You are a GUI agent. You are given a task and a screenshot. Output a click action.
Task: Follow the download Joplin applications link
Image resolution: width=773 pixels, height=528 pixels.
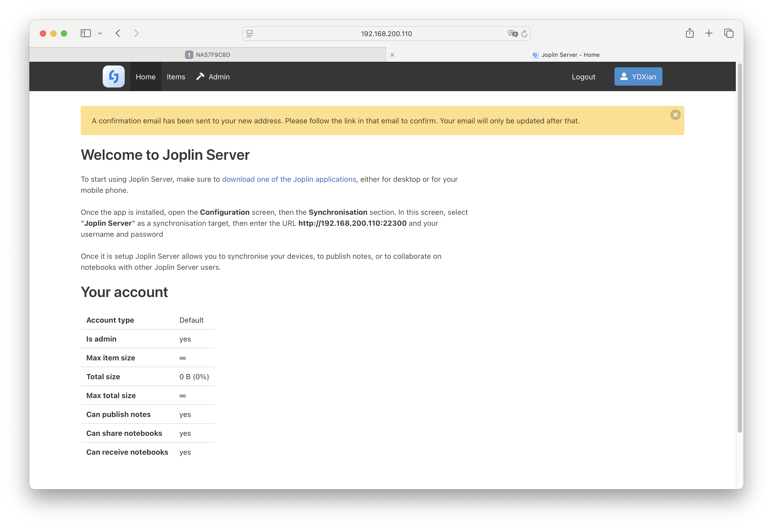click(x=289, y=179)
